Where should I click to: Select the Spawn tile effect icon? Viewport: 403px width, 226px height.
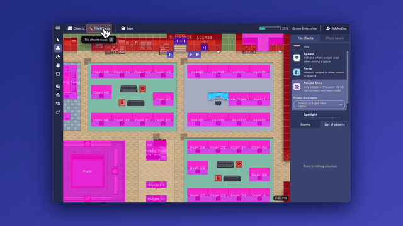tap(297, 58)
